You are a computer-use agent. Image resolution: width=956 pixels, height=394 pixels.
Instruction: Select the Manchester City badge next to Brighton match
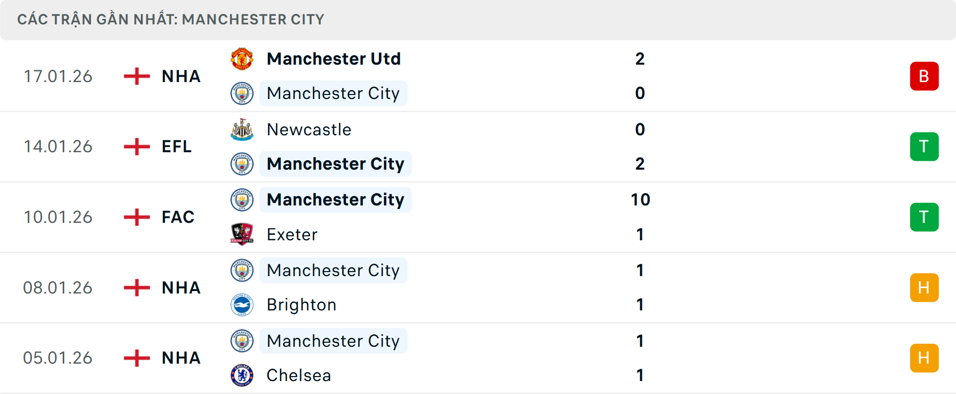click(242, 271)
